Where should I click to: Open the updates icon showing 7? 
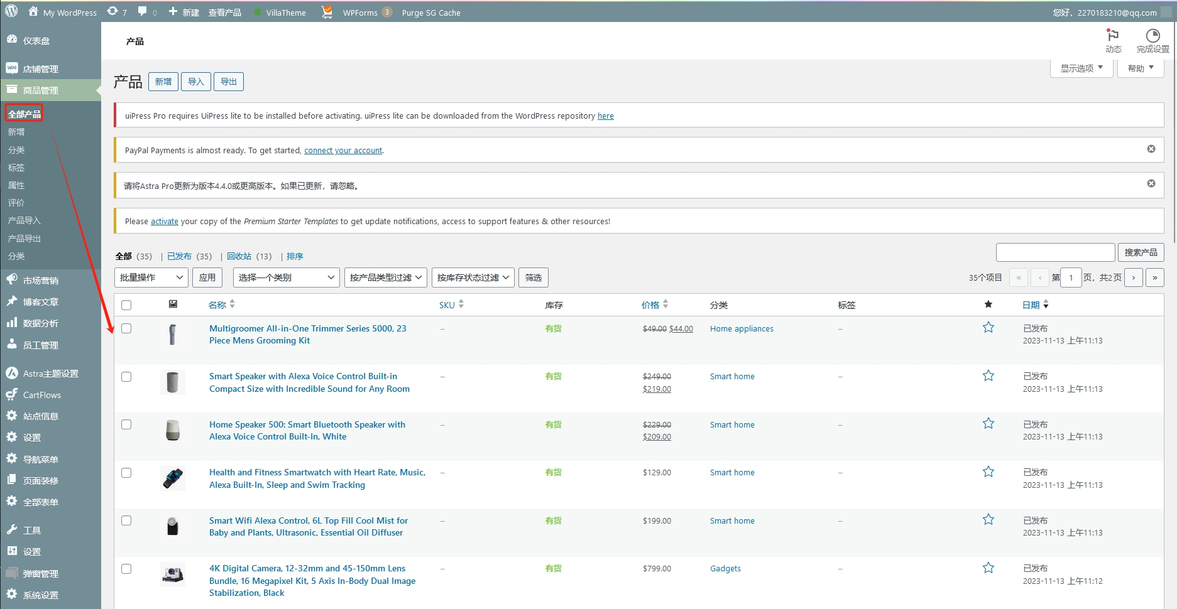117,12
